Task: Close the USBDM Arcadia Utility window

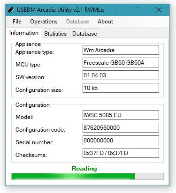Action: click(x=159, y=10)
